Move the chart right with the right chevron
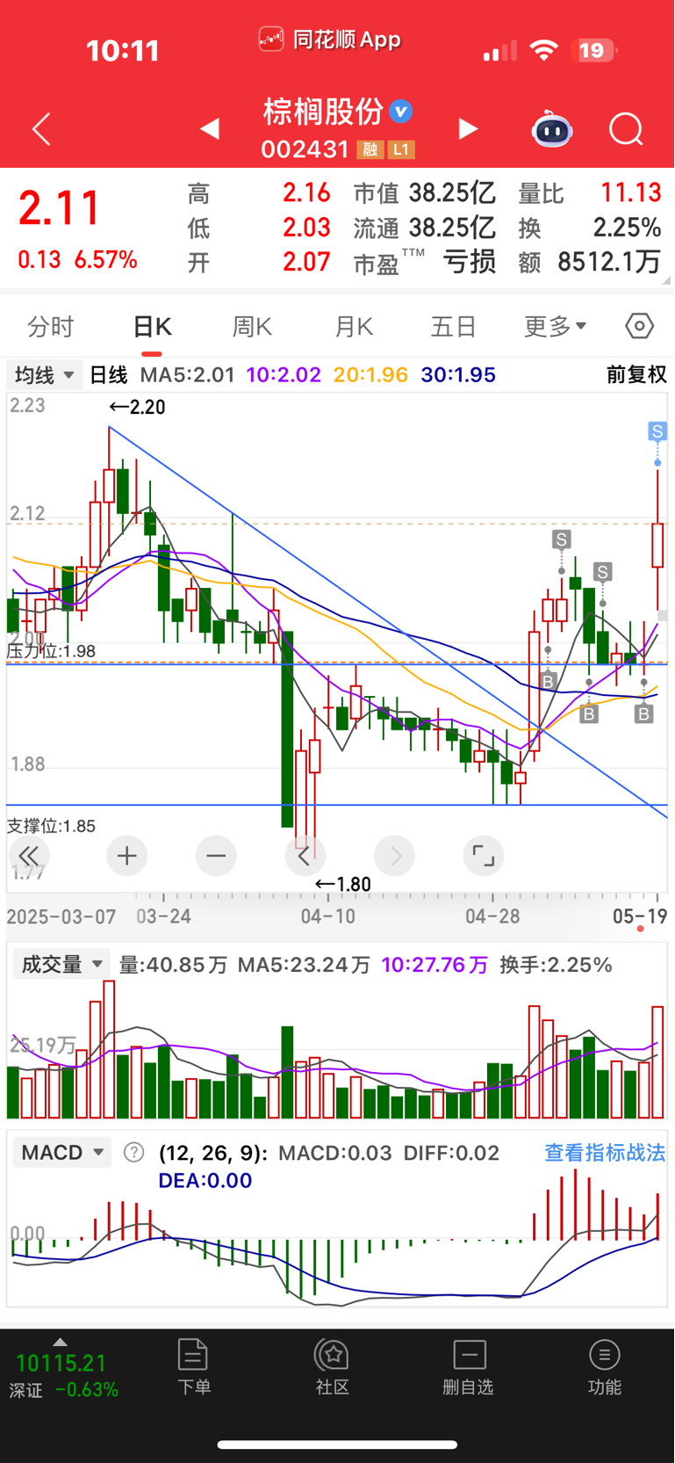 394,856
